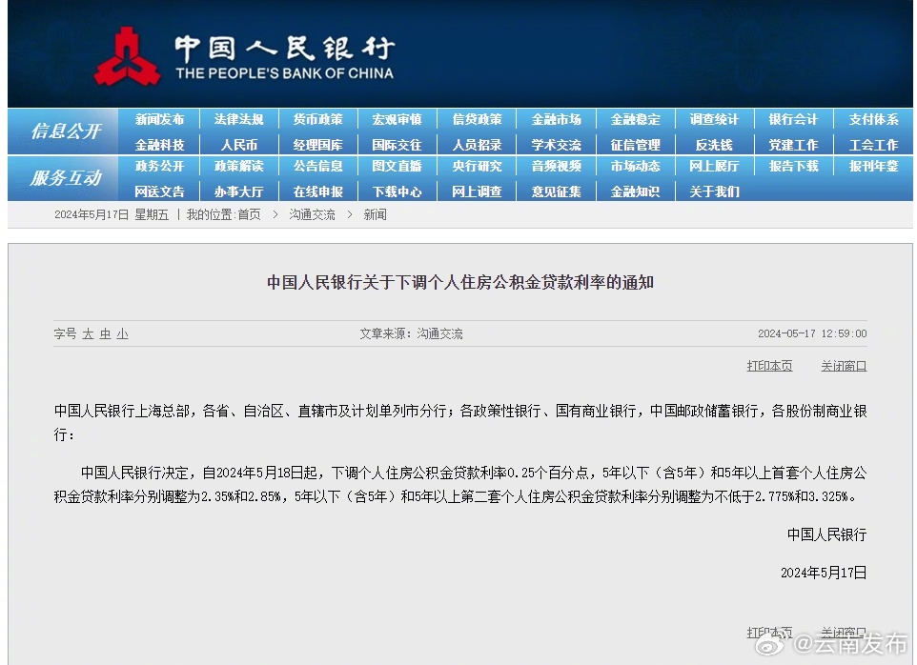
Task: Open 市场动态 link
Action: click(635, 166)
